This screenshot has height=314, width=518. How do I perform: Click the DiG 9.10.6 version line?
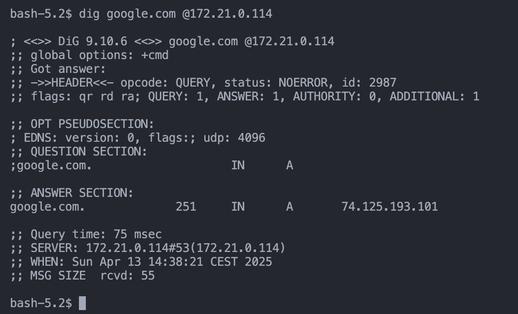pyautogui.click(x=173, y=41)
